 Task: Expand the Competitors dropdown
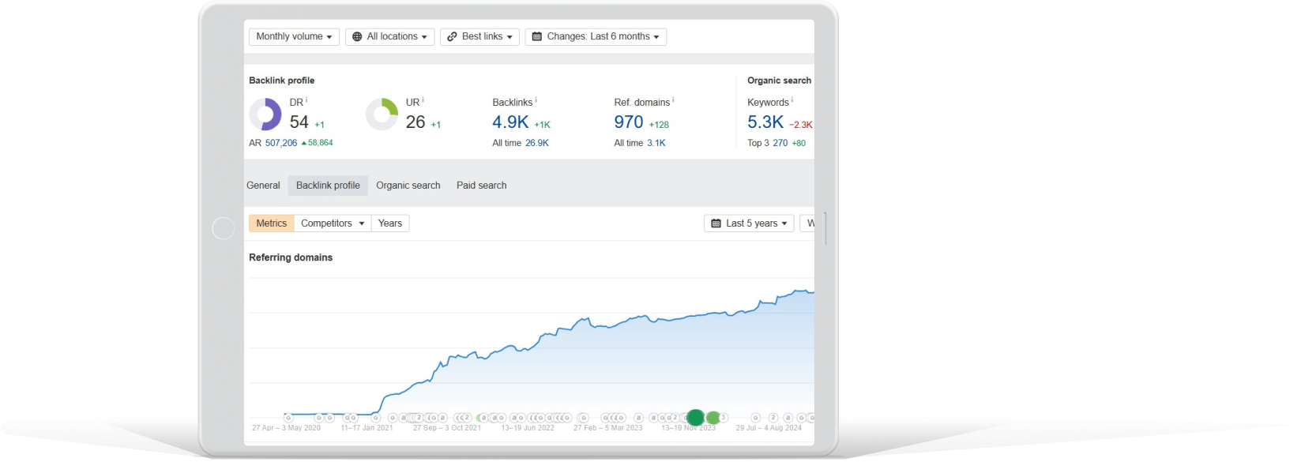pos(333,223)
